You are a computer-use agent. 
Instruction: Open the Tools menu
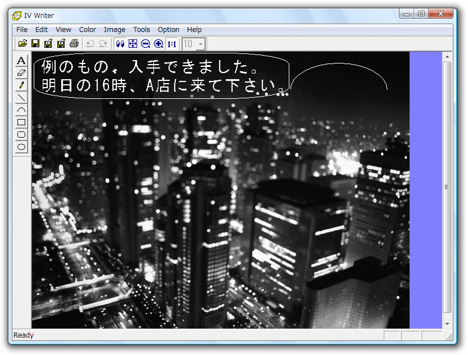click(142, 30)
